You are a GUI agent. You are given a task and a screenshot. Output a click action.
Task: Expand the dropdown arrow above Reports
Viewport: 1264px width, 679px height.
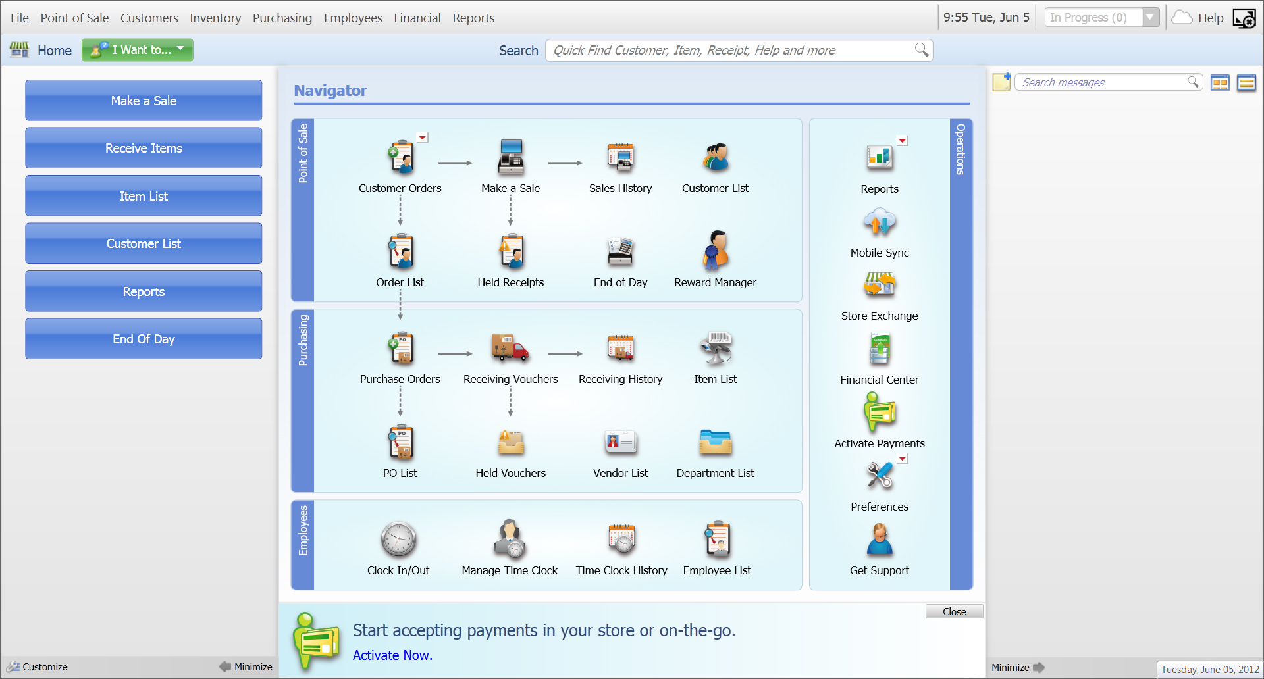coord(902,140)
